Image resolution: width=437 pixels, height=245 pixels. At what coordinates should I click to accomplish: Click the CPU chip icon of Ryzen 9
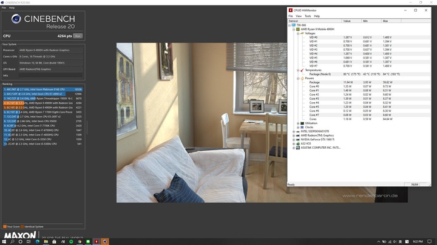[x=298, y=29]
